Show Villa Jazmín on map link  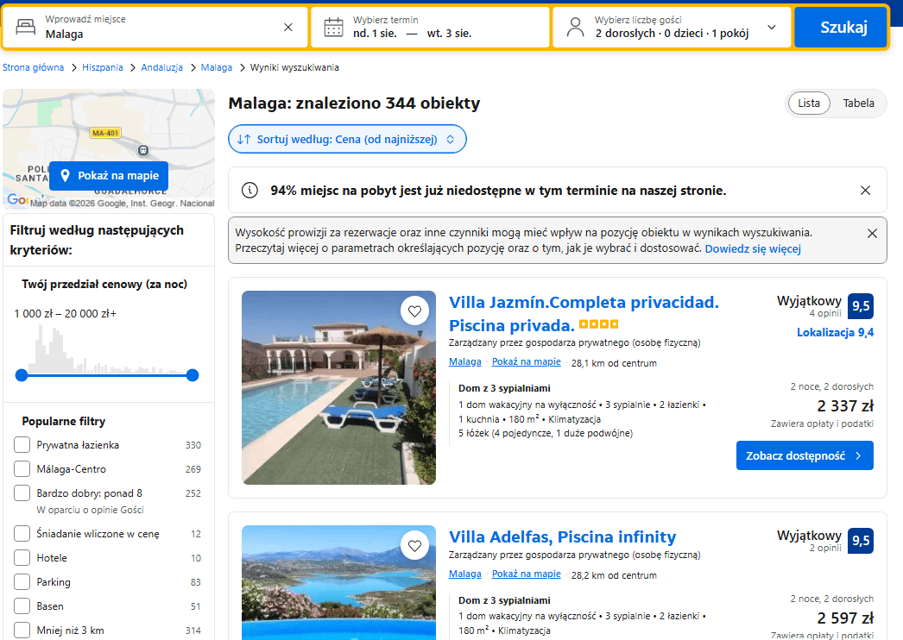coord(527,361)
